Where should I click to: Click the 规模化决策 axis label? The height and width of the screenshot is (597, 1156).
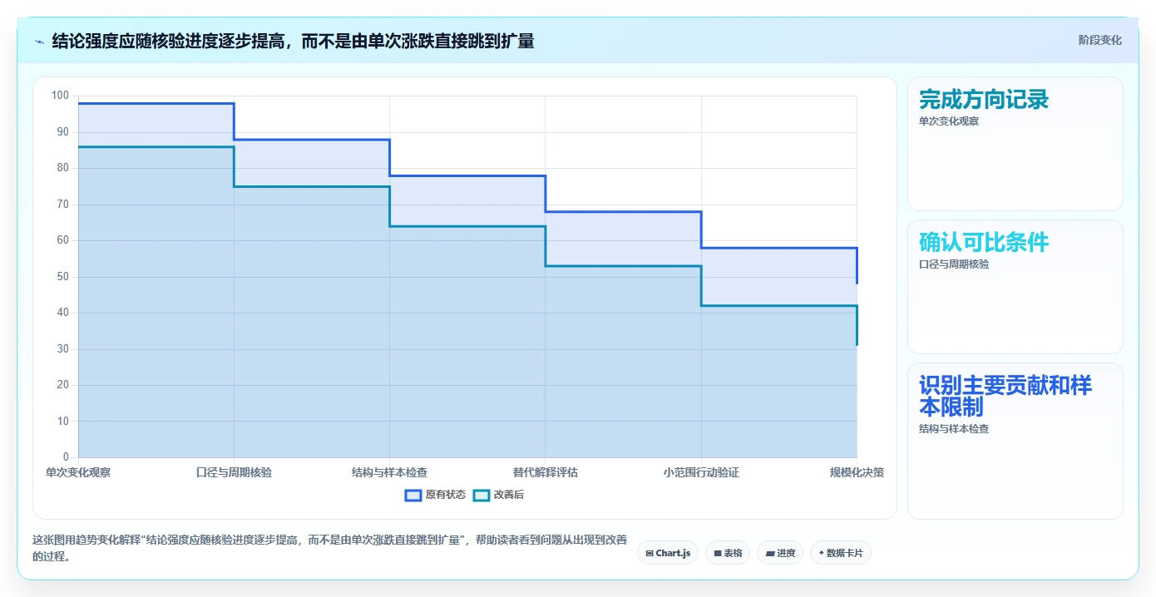[x=857, y=472]
